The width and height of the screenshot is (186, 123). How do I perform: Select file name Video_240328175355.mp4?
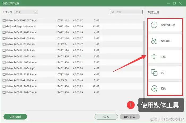[21, 74]
